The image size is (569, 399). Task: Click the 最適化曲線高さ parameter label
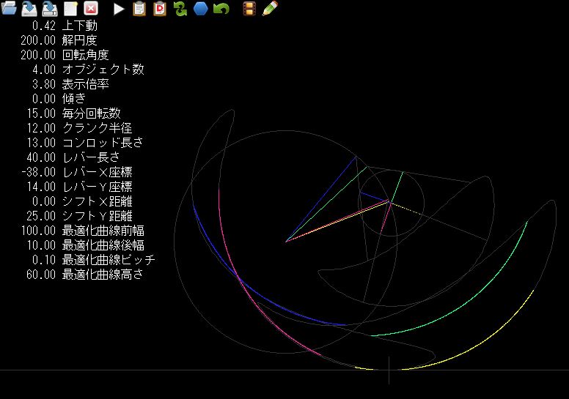click(x=103, y=275)
